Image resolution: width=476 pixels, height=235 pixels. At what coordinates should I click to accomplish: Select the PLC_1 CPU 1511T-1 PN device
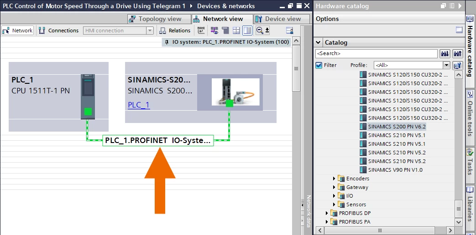(58, 97)
